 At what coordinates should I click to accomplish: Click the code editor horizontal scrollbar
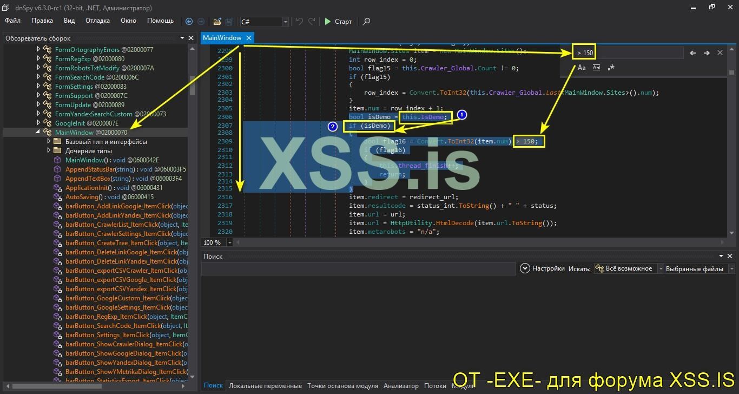(x=481, y=242)
